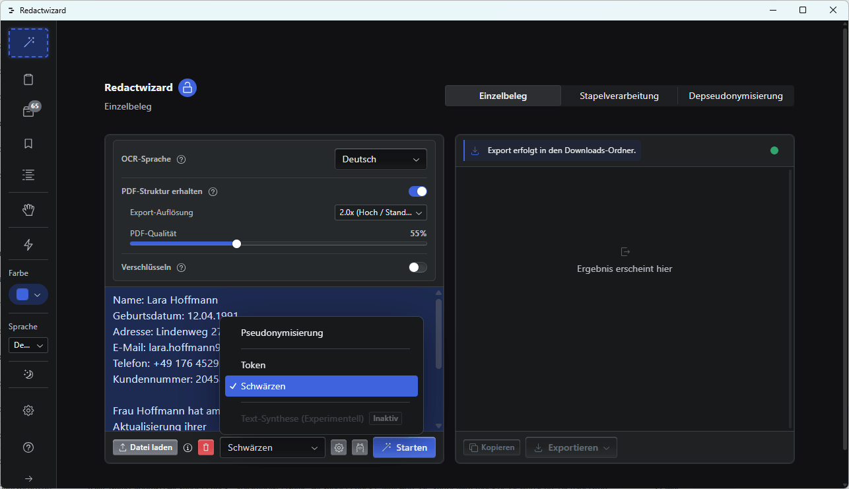Click the mask icon button beside Starten
This screenshot has width=849, height=489.
360,447
